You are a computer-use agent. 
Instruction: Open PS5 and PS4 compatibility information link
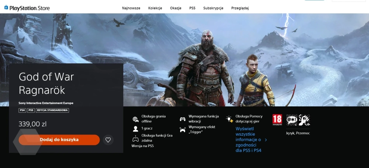coord(248,140)
